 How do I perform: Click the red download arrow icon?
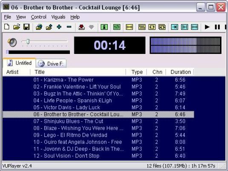(81, 27)
